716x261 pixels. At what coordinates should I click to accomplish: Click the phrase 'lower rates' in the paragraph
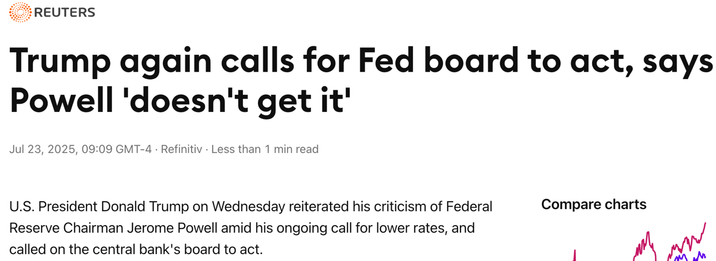click(410, 228)
